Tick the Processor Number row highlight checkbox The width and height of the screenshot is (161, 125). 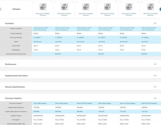coord(1,37)
